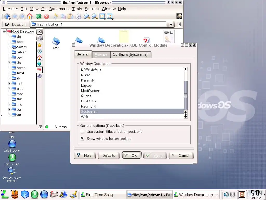The image size is (266, 200).
Task: Expand the cdrom folder in tree
Action: [x=9, y=47]
